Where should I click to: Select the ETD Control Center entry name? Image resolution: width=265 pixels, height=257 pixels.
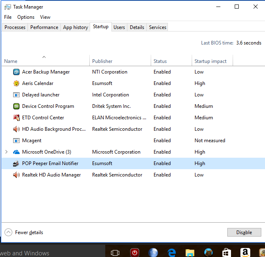click(x=43, y=118)
